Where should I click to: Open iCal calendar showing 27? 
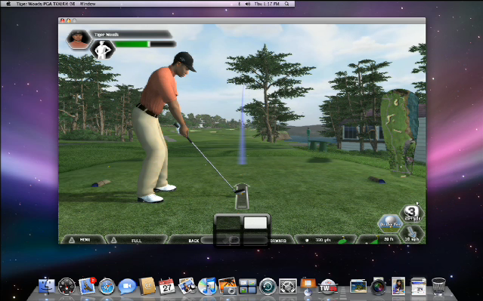[166, 286]
